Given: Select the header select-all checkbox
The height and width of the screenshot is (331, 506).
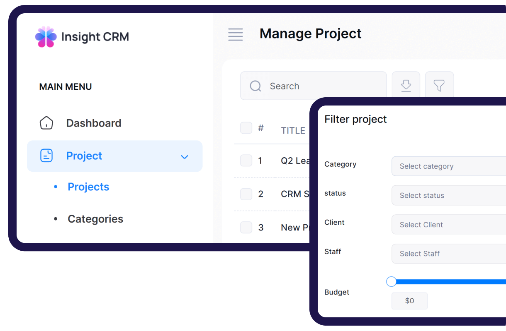Looking at the screenshot, I should point(246,128).
